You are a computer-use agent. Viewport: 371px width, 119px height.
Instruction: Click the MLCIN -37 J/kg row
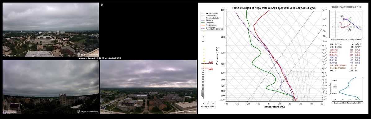[x=345, y=60]
